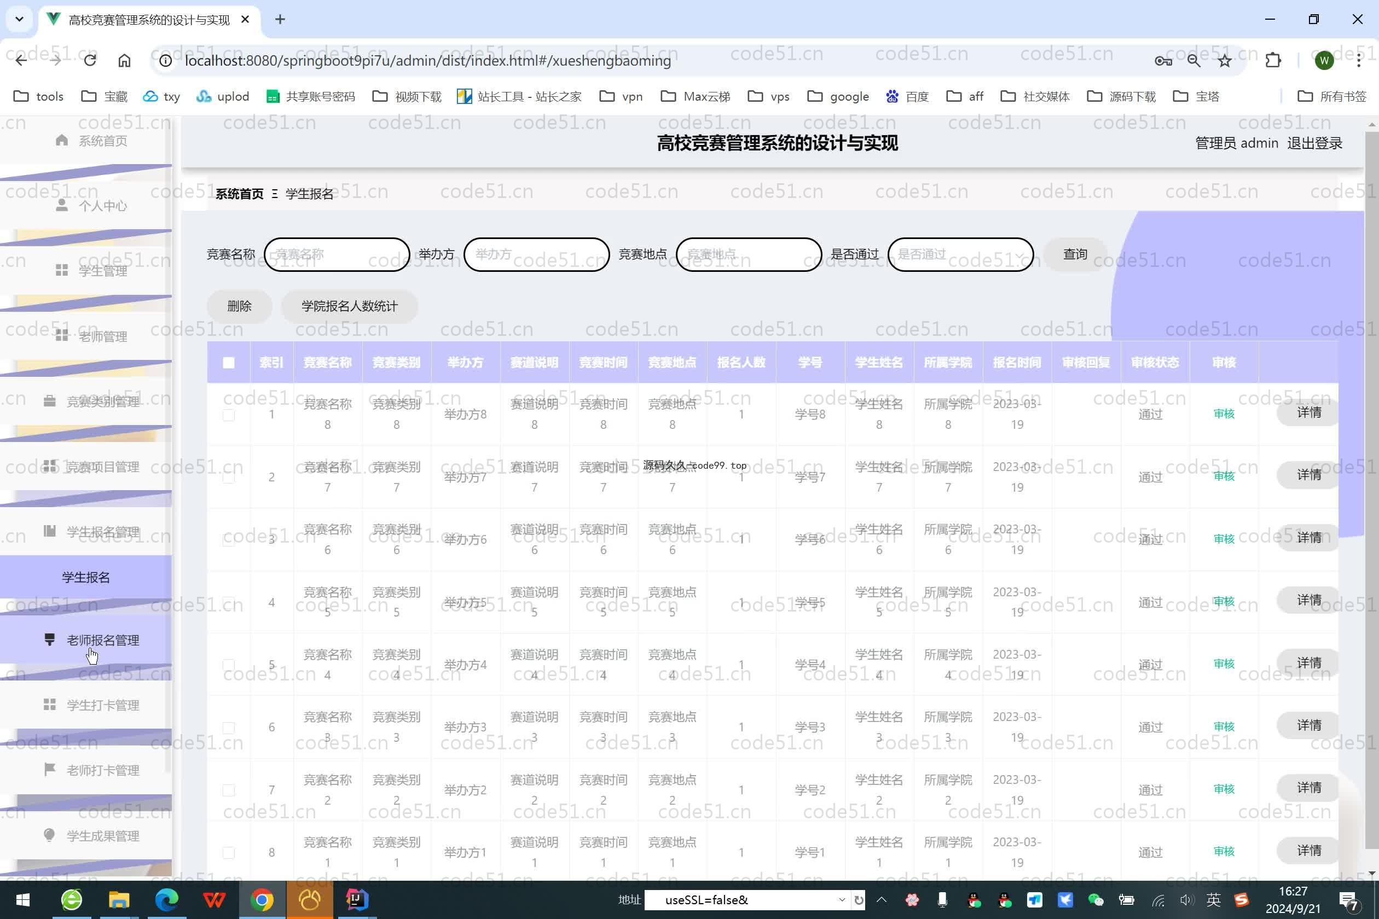Click the 审核状态 column header
Image resolution: width=1379 pixels, height=919 pixels.
click(1155, 363)
